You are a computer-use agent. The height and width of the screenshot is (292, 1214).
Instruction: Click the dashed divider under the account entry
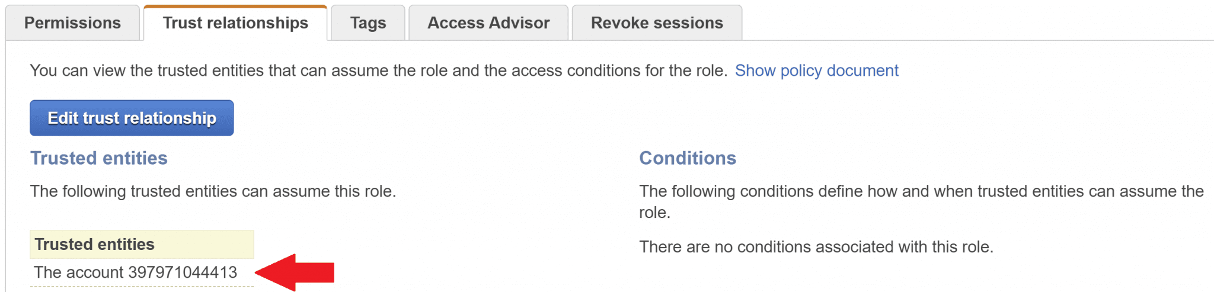pos(141,287)
